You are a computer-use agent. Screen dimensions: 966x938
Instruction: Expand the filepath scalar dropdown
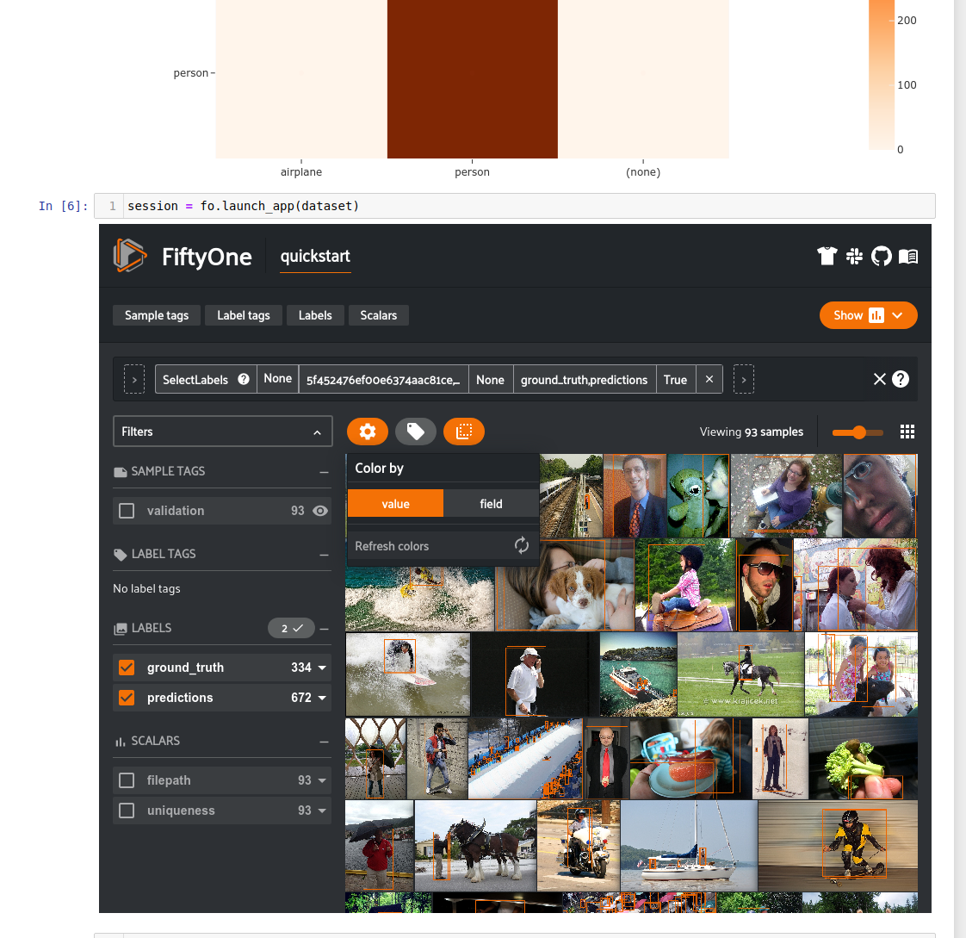click(322, 780)
